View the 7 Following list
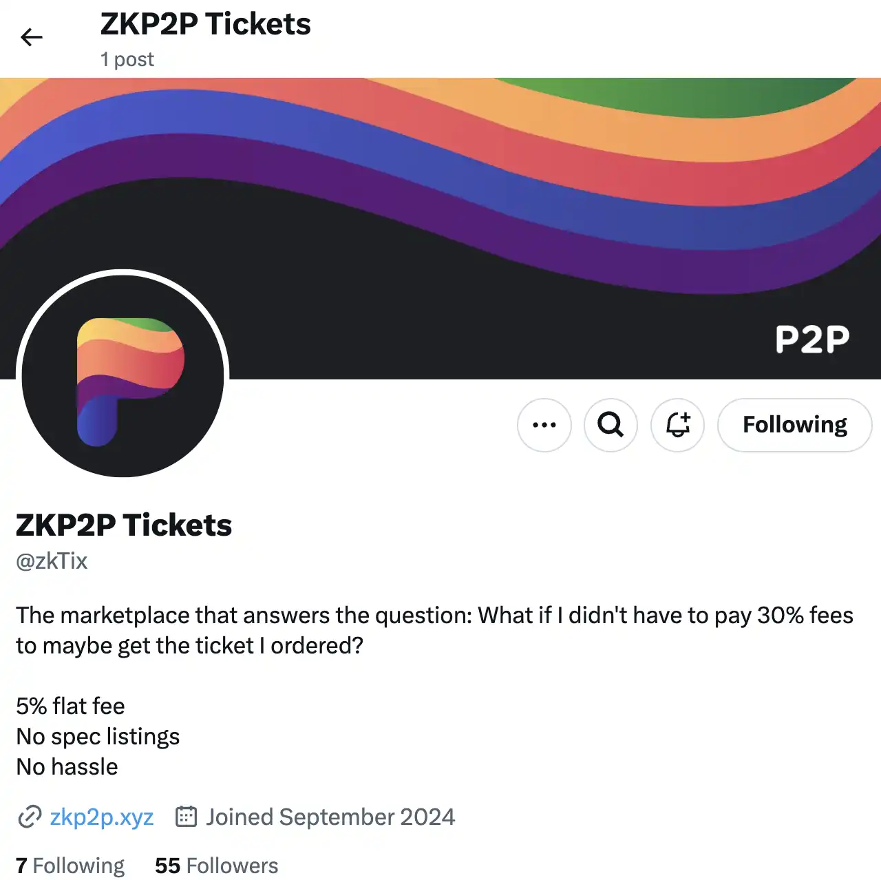 [70, 866]
